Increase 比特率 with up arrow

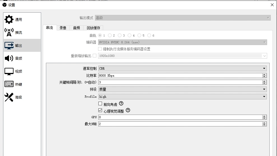pyautogui.click(x=264, y=74)
